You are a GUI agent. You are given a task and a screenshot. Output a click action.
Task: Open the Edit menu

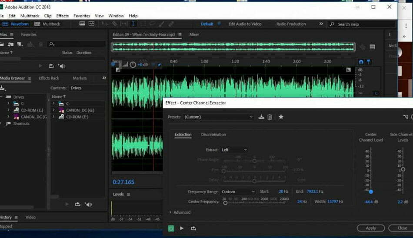click(x=12, y=16)
